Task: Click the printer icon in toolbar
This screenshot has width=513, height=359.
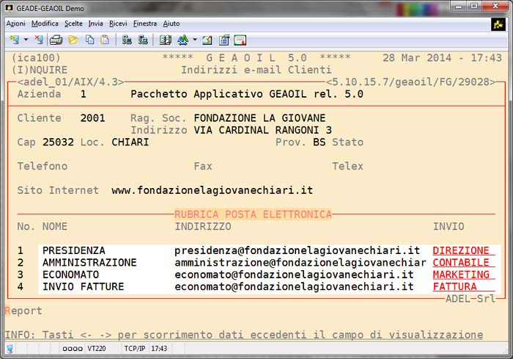Action: tap(56, 40)
